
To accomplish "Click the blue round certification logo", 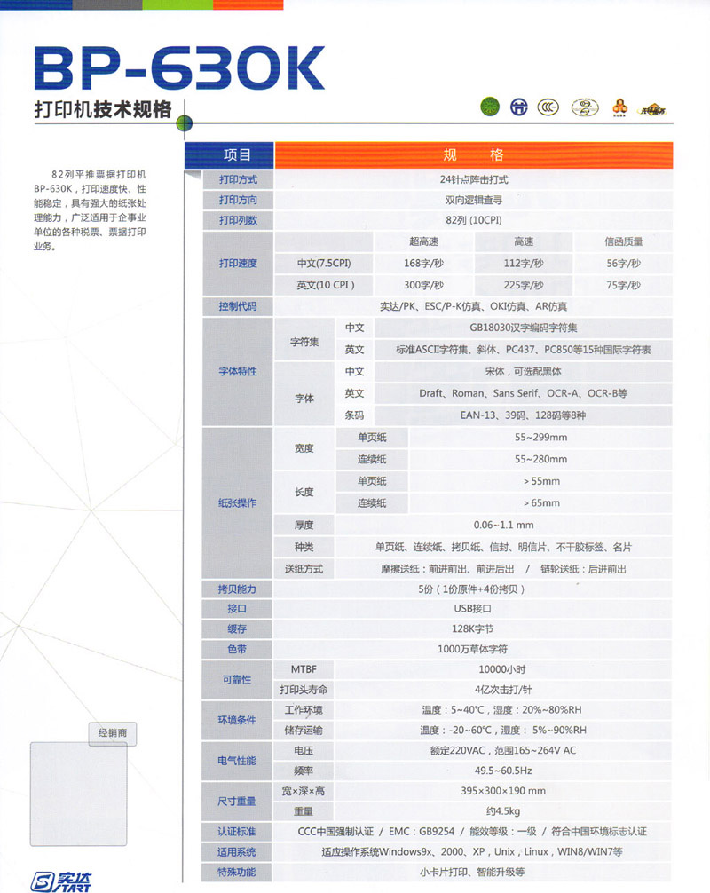I will (x=518, y=107).
